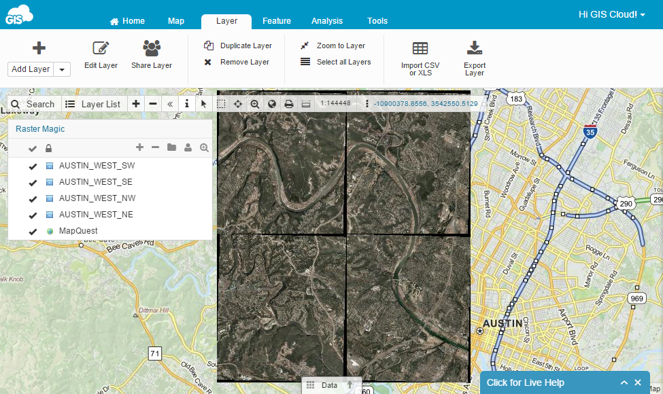Select the AUSTIN_WEST_SE layer name

point(96,182)
